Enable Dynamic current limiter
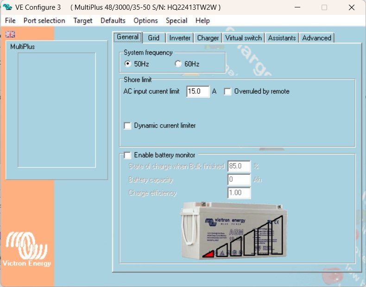 127,126
